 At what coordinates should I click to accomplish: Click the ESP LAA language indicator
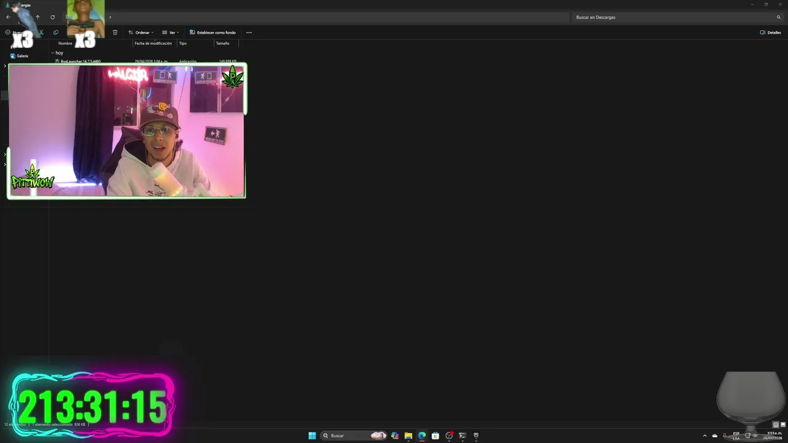pyautogui.click(x=736, y=436)
